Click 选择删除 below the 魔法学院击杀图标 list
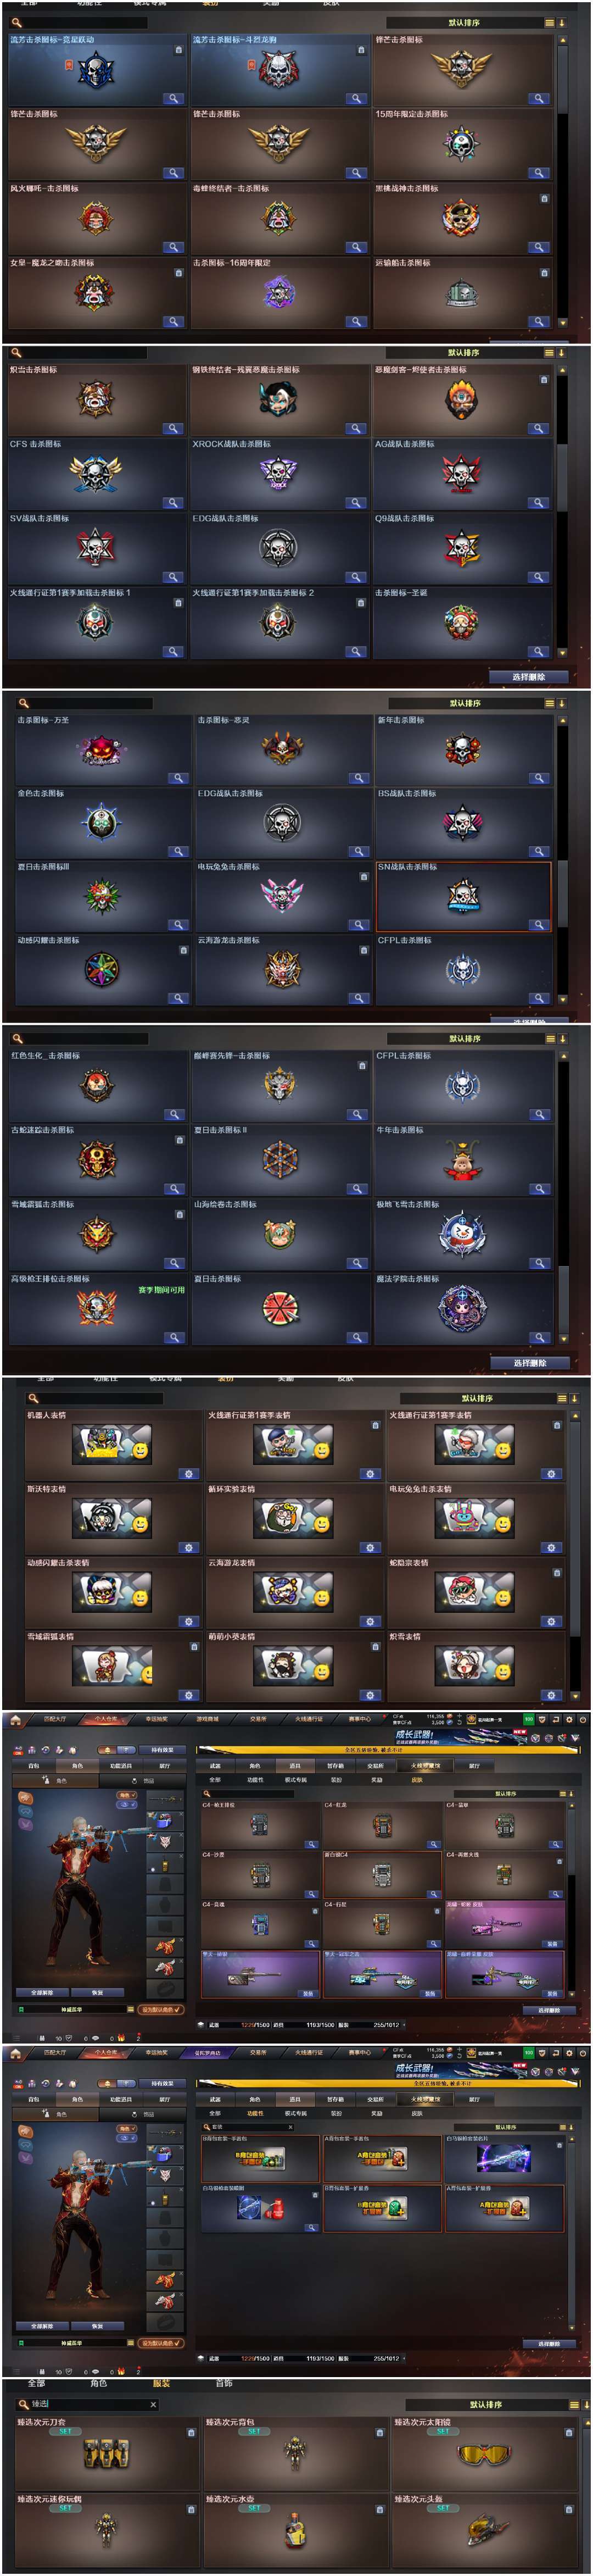593x2576 pixels. point(530,1362)
